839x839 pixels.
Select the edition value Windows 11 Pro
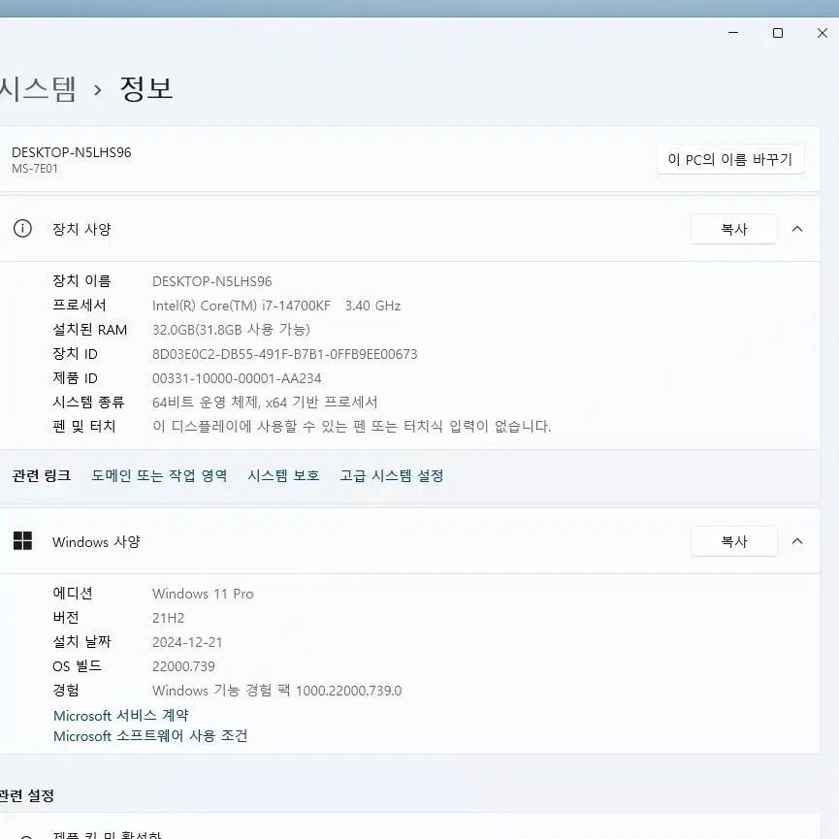(203, 594)
